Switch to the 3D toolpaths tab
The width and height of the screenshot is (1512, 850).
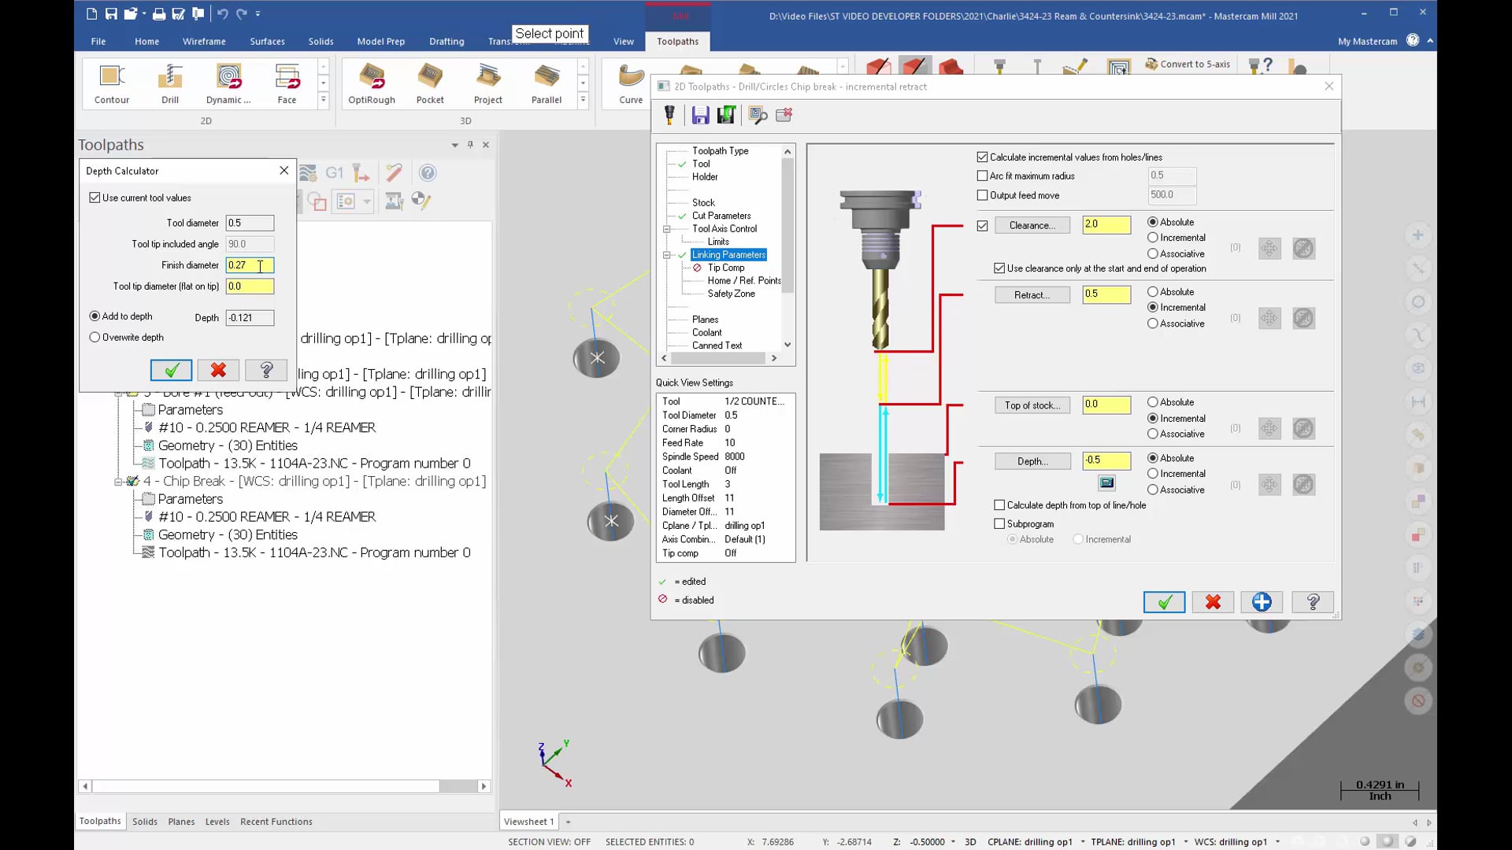click(x=465, y=120)
